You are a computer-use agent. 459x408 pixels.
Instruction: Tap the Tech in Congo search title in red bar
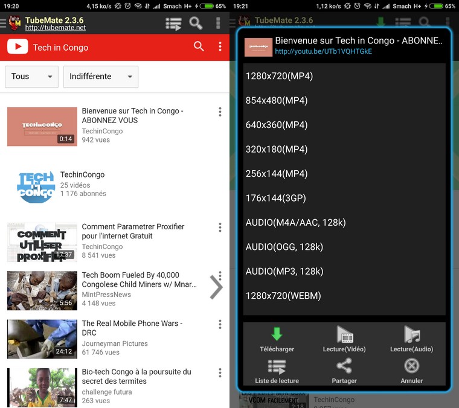pos(60,48)
